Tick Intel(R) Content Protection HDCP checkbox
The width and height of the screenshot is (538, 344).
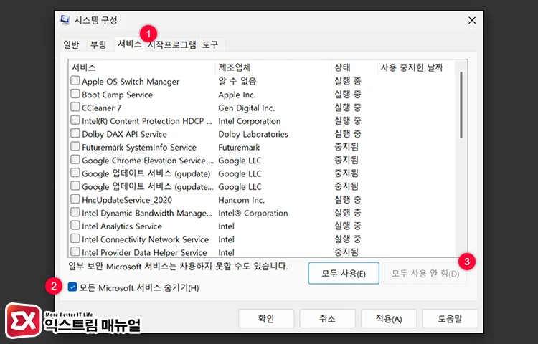coord(75,120)
